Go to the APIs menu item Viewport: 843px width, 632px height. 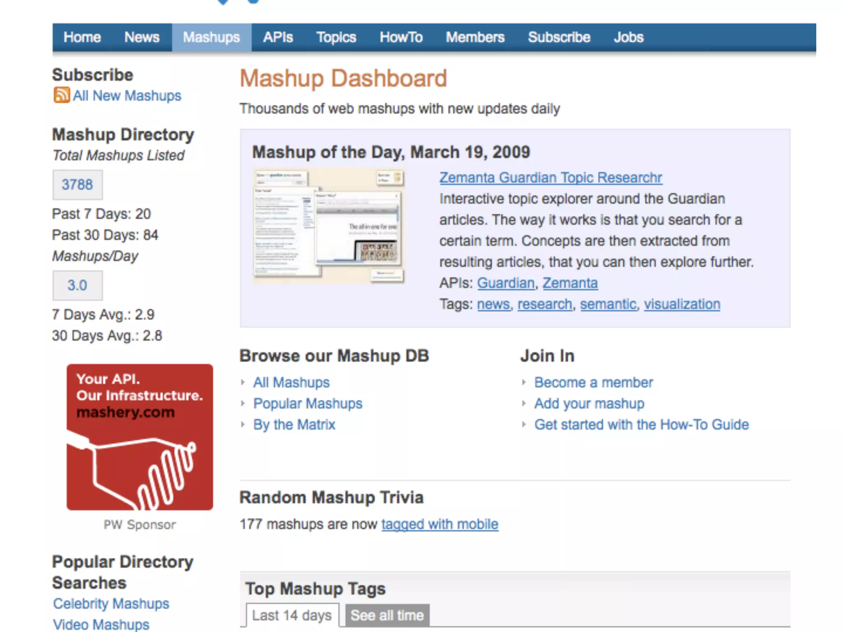point(278,37)
